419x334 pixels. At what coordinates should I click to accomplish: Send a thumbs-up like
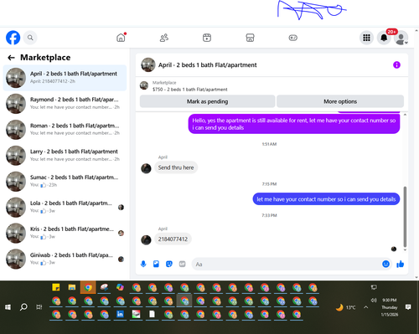click(401, 264)
